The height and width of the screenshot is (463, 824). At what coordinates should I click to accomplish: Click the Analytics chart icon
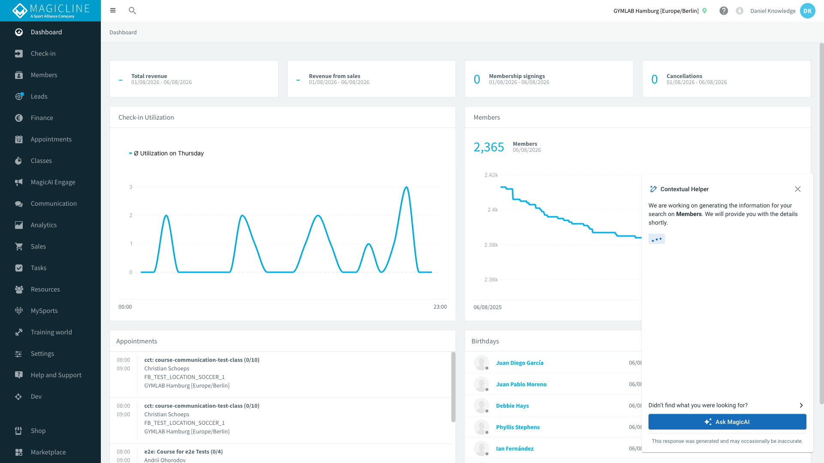point(19,225)
